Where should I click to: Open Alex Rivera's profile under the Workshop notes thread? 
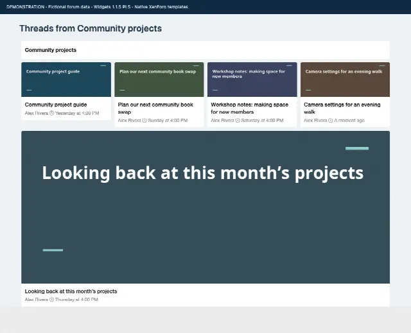(222, 121)
